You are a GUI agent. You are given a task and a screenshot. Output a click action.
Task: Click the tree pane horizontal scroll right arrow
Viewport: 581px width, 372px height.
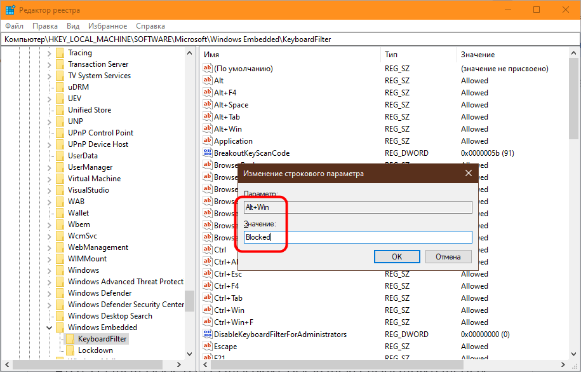click(178, 364)
